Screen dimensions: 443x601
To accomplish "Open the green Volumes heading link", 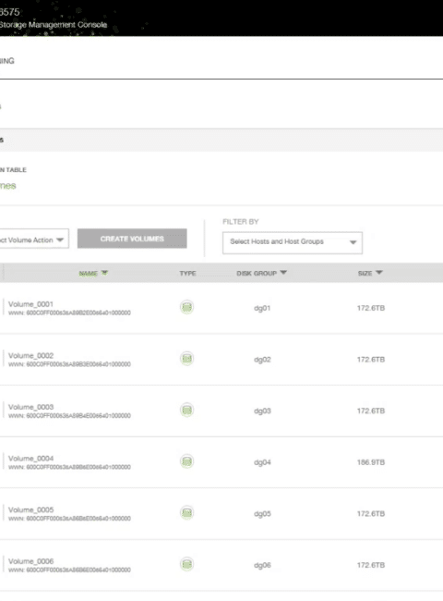I will [x=7, y=186].
